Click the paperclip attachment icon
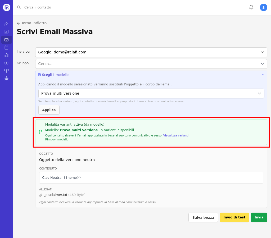The image size is (271, 238). [x=40, y=195]
